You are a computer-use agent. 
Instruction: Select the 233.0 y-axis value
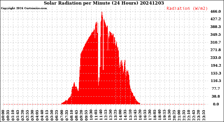tap(216, 58)
